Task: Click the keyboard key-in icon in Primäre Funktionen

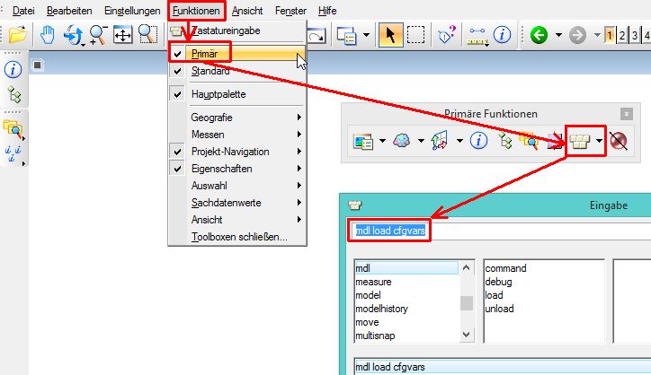Action: tap(580, 142)
